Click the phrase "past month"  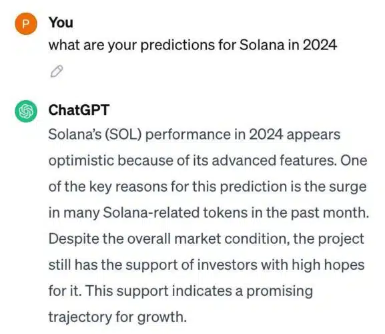(328, 213)
